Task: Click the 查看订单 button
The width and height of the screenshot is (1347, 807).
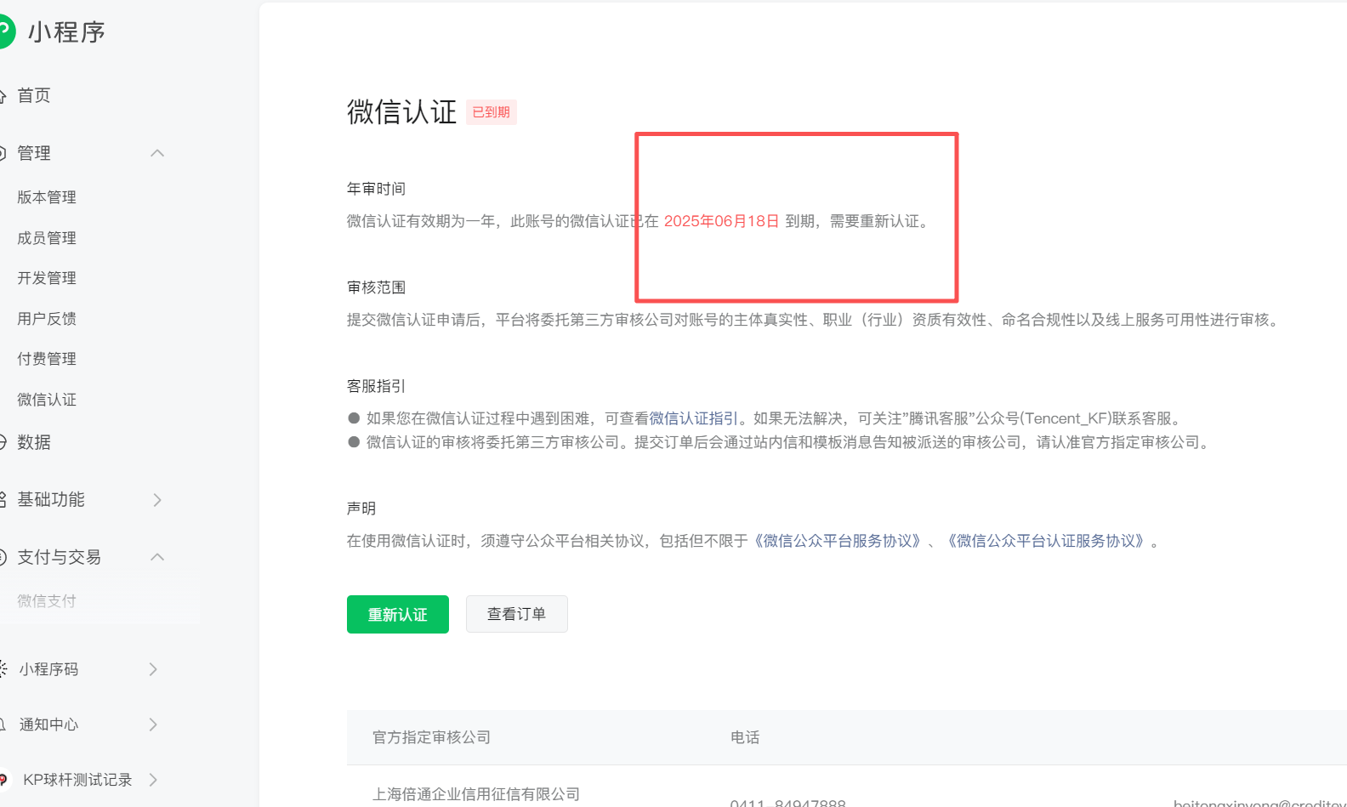Action: point(517,614)
